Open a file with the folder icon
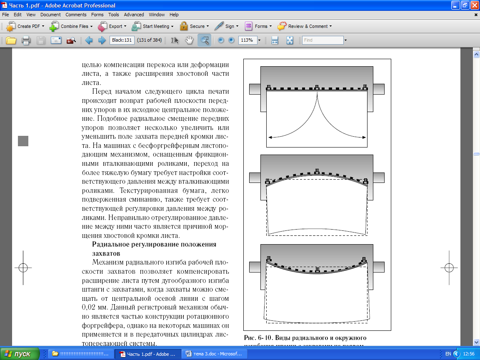Image resolution: width=480 pixels, height=360 pixels. click(x=11, y=40)
